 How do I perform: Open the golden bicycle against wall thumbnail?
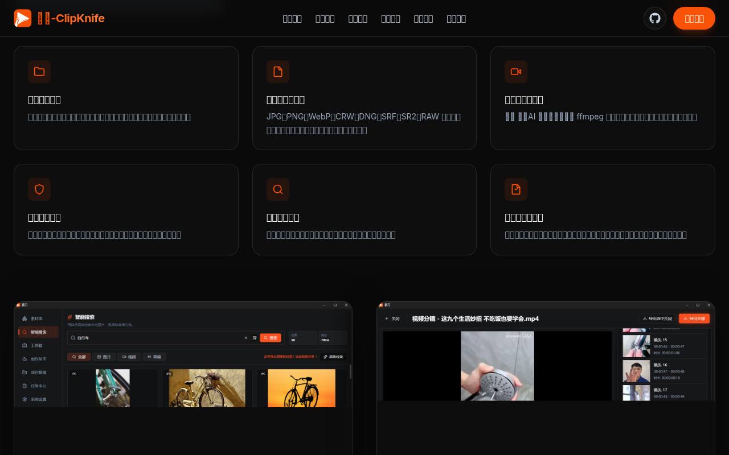coord(207,388)
